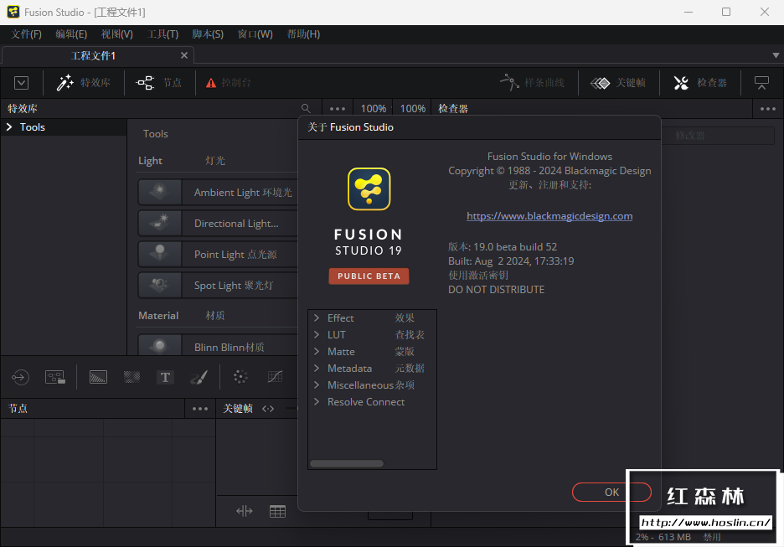Select the Blinn material tool
Image resolution: width=784 pixels, height=547 pixels.
(x=218, y=345)
